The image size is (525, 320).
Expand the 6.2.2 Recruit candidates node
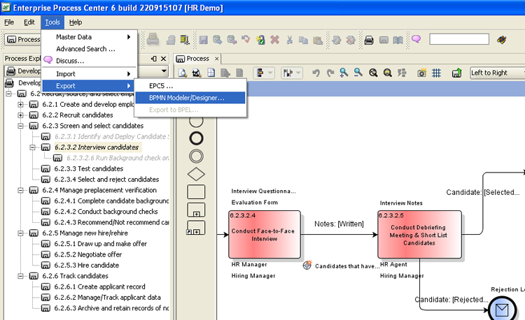pyautogui.click(x=21, y=115)
